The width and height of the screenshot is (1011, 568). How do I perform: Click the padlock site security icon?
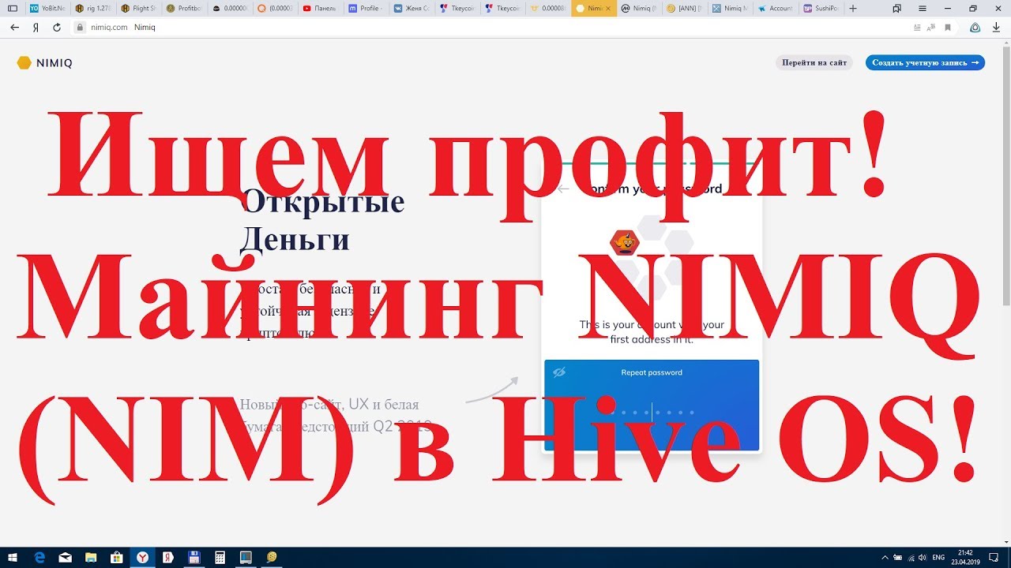pyautogui.click(x=79, y=27)
